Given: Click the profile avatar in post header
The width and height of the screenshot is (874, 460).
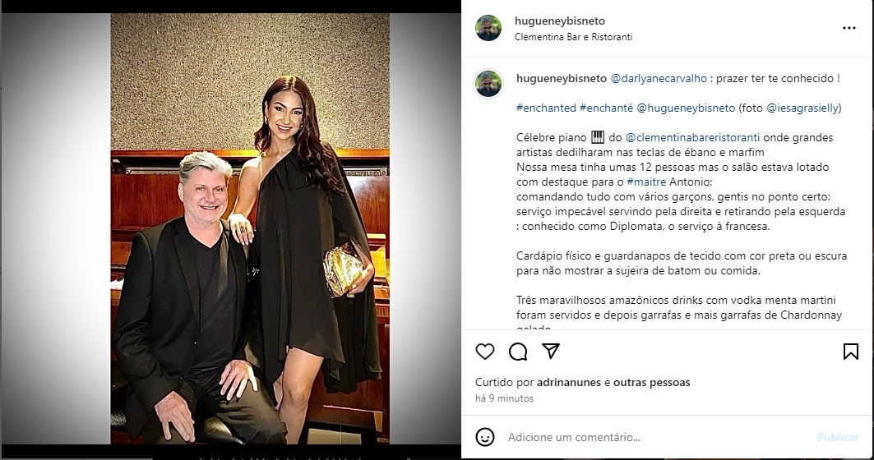Looking at the screenshot, I should point(488,28).
